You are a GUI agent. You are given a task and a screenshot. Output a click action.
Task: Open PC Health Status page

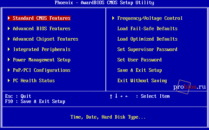pyautogui.click(x=34, y=81)
